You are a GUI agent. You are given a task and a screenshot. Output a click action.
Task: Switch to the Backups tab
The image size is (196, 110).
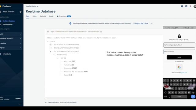(x=43, y=16)
